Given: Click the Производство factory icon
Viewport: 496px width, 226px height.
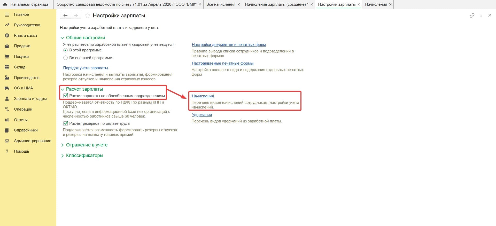Looking at the screenshot, I should [x=7, y=78].
